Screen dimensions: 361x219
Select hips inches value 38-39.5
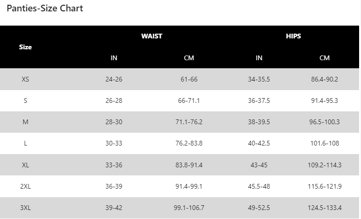coord(259,122)
